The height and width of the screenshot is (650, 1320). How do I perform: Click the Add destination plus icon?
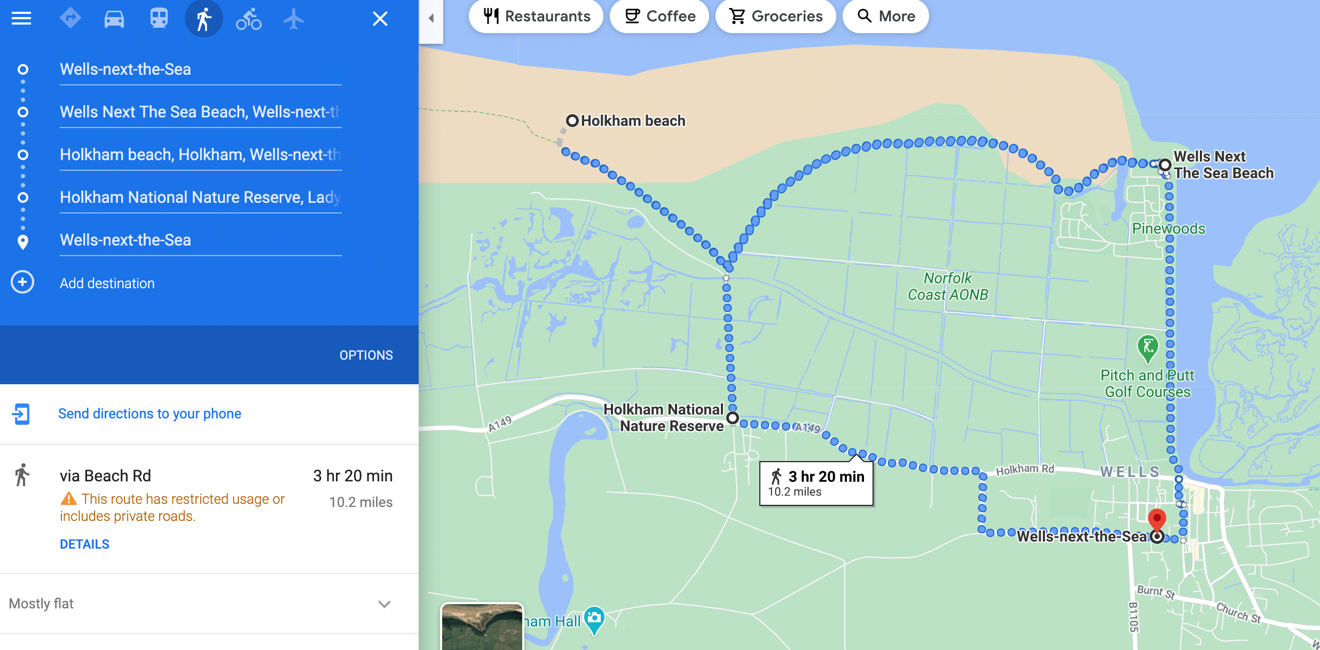click(x=22, y=282)
